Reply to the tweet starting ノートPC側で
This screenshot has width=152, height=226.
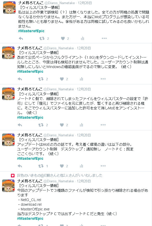20,125
